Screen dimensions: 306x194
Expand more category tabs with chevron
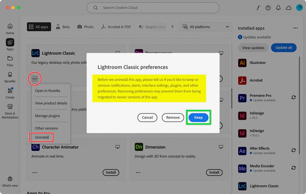point(172,27)
